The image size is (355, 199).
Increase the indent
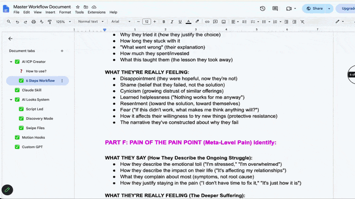(294, 22)
